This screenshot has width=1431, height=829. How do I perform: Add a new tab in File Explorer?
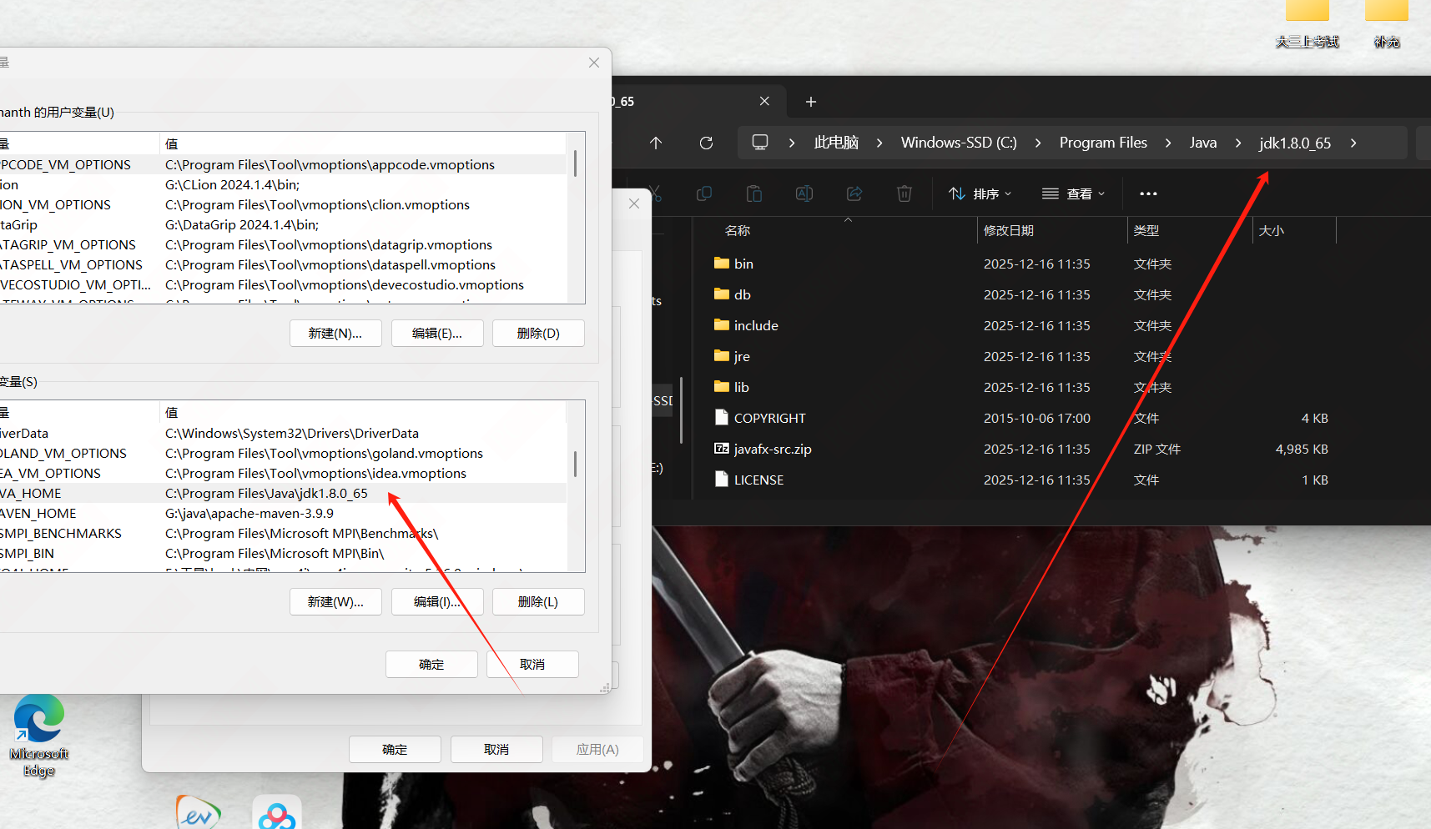[811, 102]
